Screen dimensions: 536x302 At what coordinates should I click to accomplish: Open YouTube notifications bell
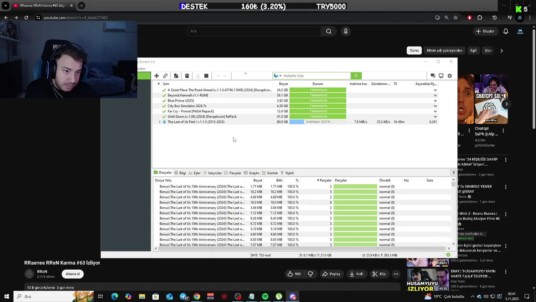(x=506, y=31)
